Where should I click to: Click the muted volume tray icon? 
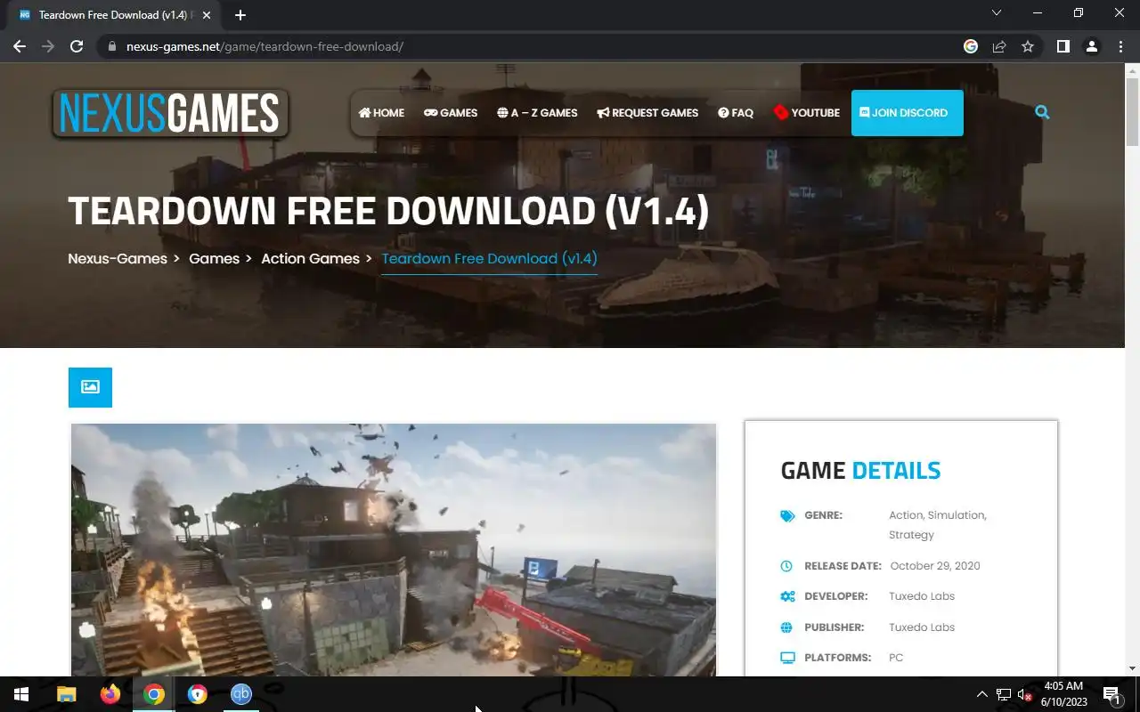tap(1024, 694)
